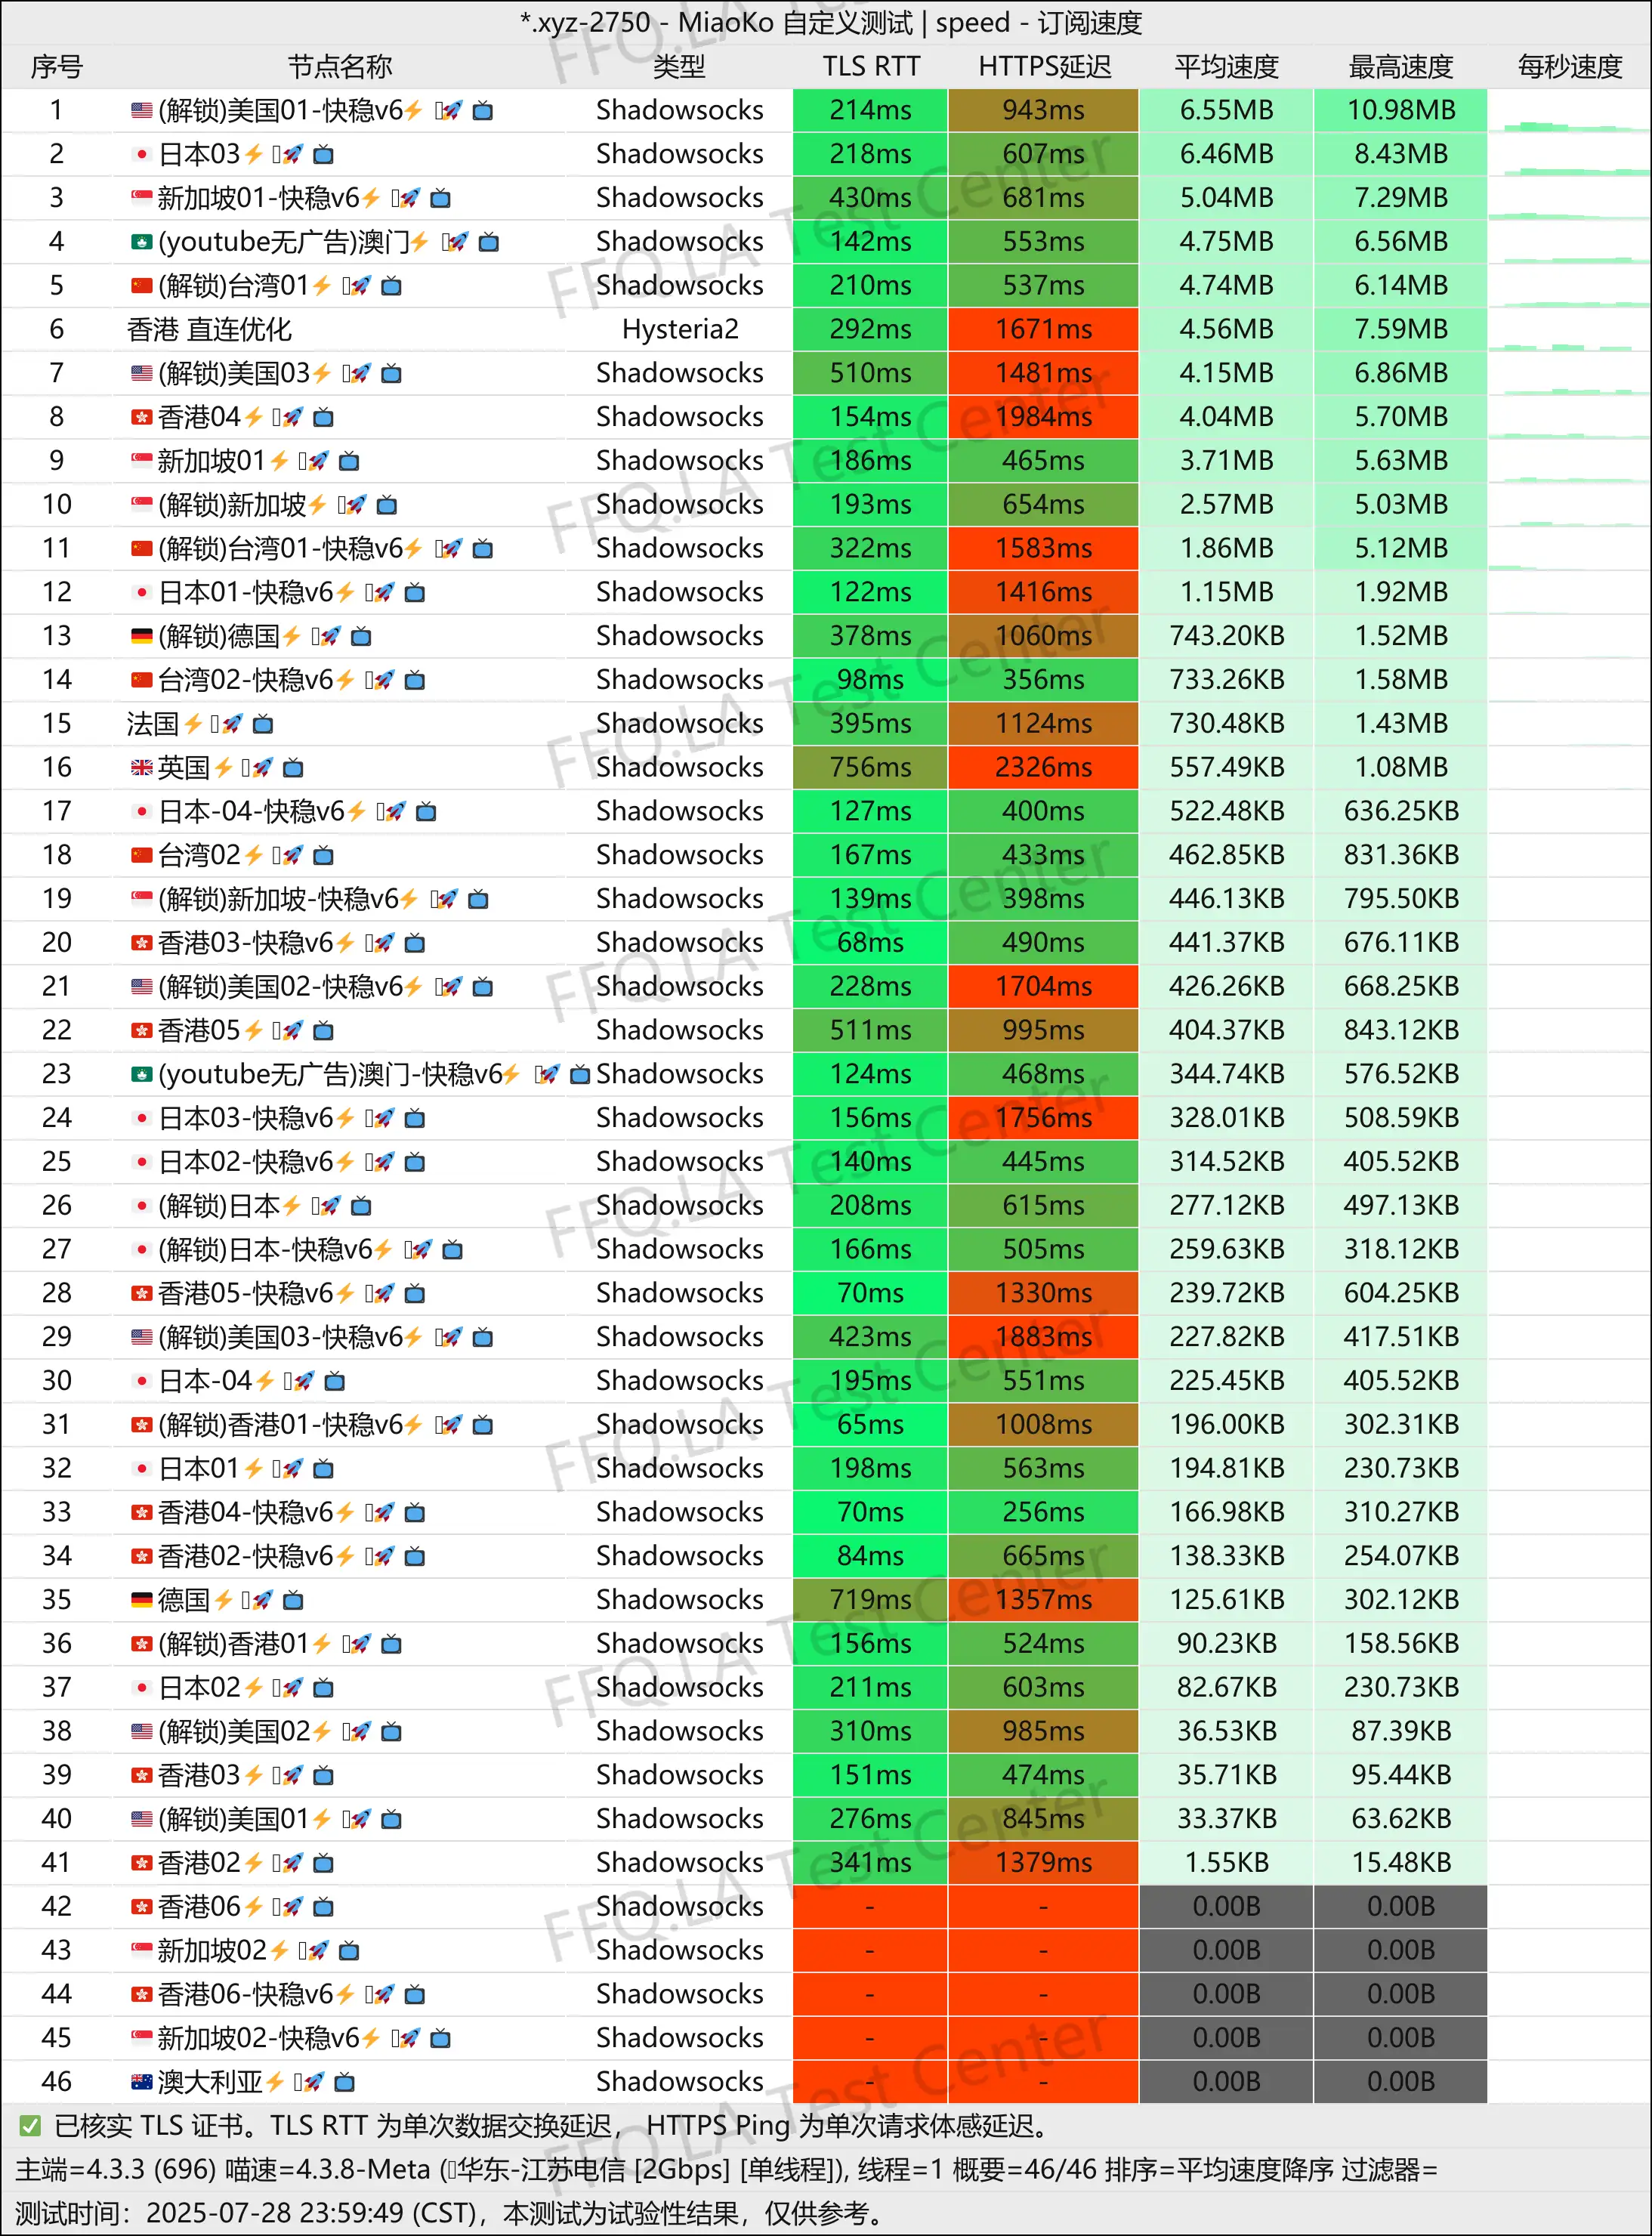This screenshot has width=1652, height=2236.
Task: Click the TV icon in the 澳大利亚 row
Action: pyautogui.click(x=344, y=2083)
